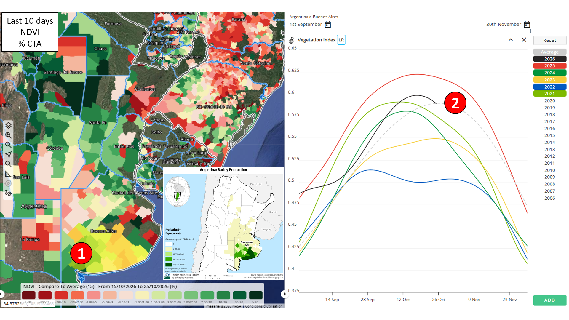Click the Argentina Barley Production inset map

(x=223, y=223)
